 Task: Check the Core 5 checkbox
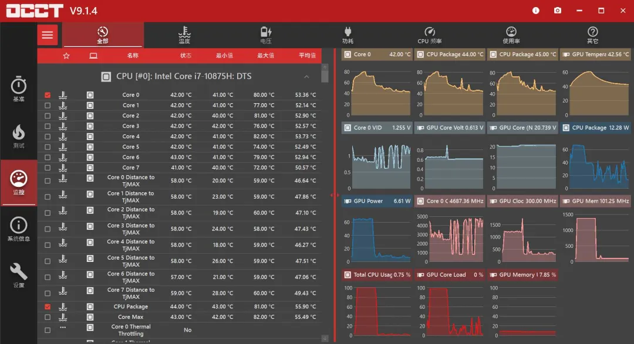[48, 147]
